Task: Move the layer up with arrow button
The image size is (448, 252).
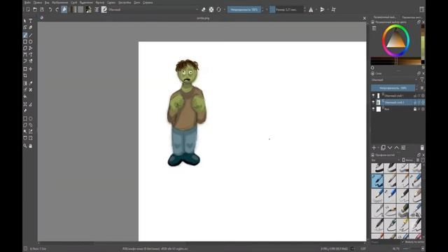Action: coord(397,148)
